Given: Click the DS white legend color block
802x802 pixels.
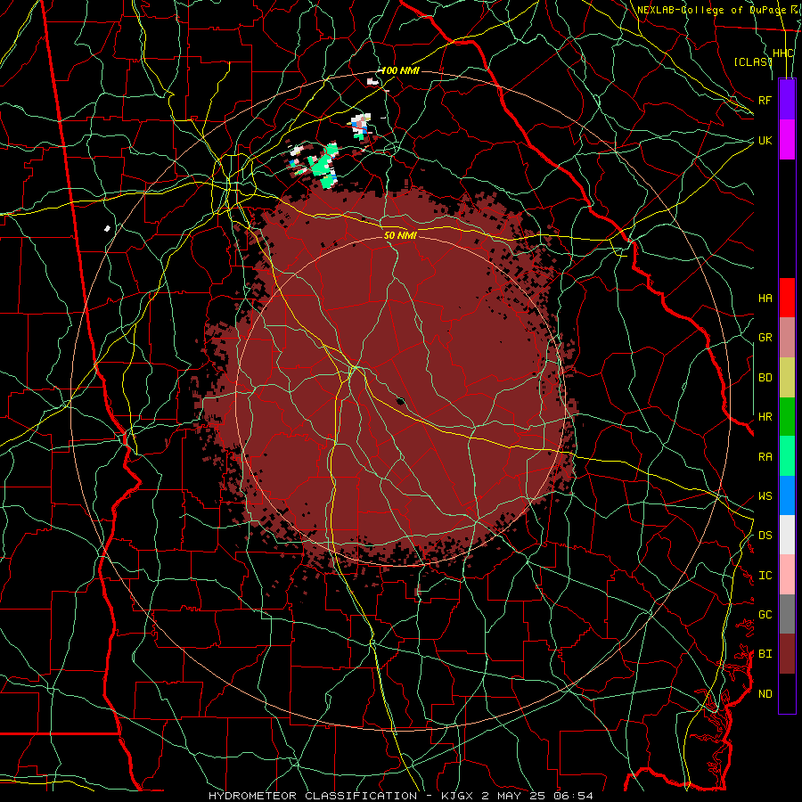Looking at the screenshot, I should 787,535.
